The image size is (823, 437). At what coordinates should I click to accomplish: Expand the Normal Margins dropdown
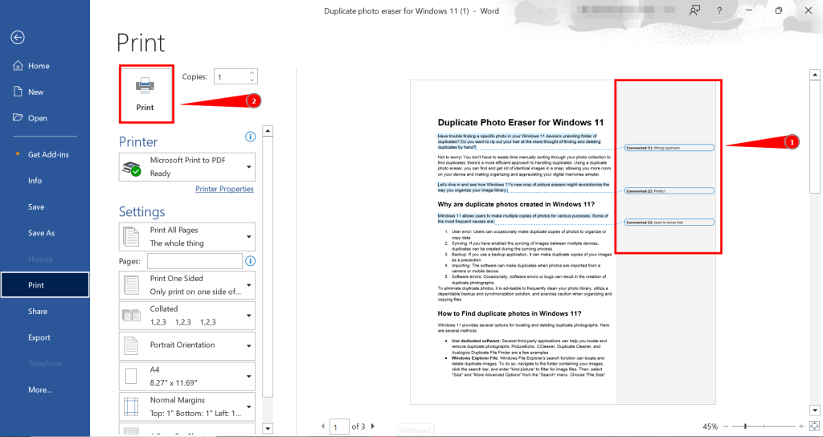pos(187,406)
